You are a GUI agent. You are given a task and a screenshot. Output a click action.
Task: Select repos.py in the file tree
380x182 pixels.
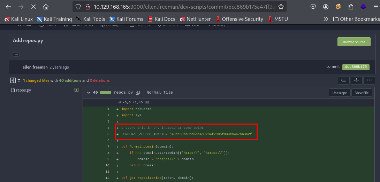pyautogui.click(x=23, y=90)
